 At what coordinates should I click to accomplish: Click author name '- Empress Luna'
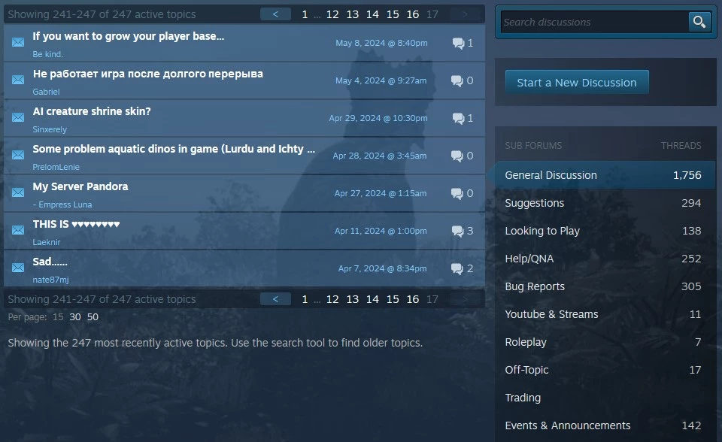click(62, 204)
